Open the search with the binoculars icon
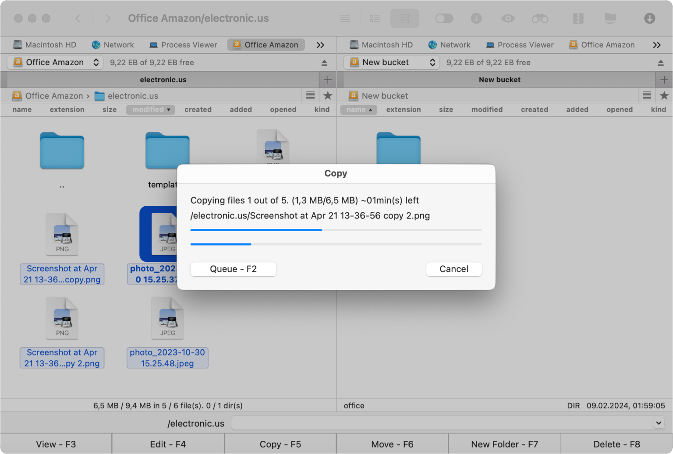 click(539, 18)
